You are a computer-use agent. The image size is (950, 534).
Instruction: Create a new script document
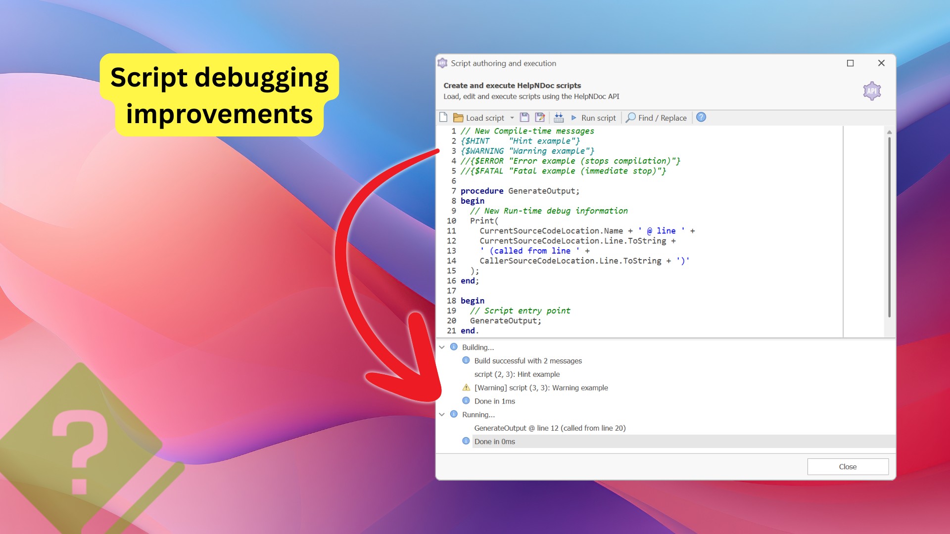click(443, 117)
